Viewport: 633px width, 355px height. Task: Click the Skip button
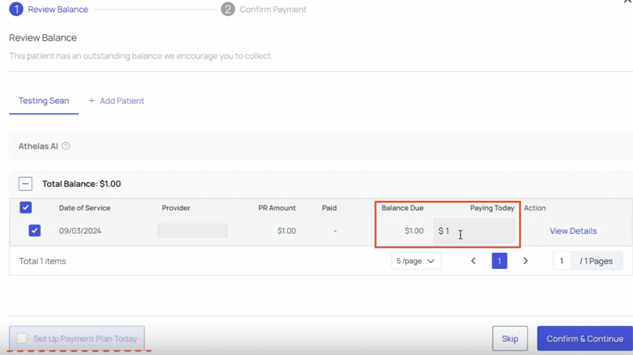(510, 338)
